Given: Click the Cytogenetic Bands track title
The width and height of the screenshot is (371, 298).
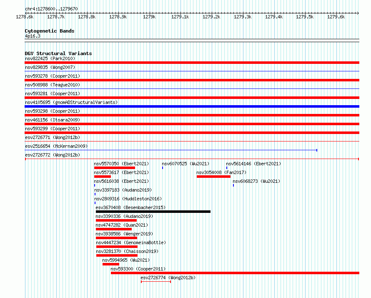Looking at the screenshot, I should 50,31.
